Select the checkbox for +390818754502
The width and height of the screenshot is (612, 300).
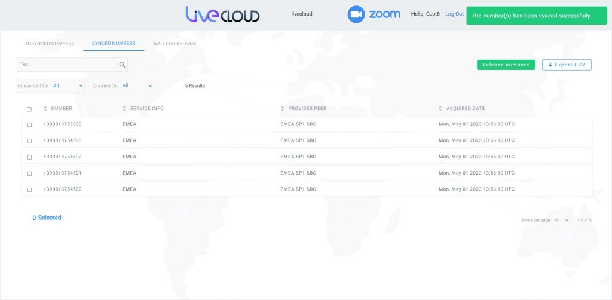click(29, 157)
